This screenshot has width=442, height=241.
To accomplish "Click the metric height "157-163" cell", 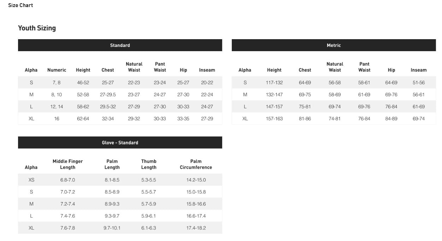I will coord(274,119).
